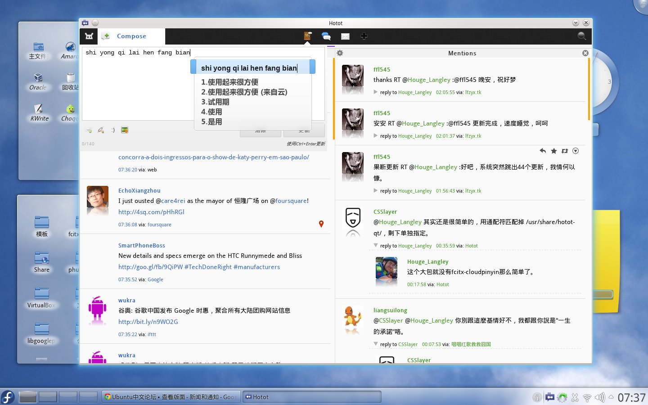This screenshot has height=405, width=648.
Task: Open the katy-perry-em-sao-paulo link
Action: click(x=214, y=157)
